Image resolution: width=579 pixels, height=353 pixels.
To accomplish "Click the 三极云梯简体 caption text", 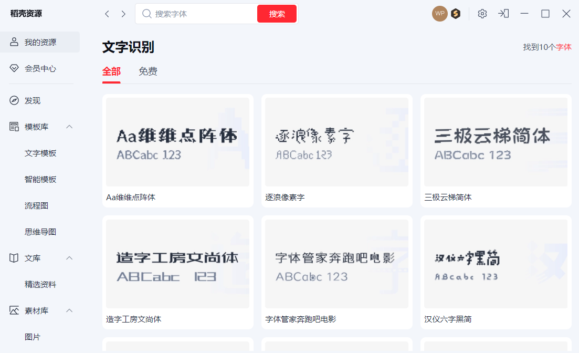I will pyautogui.click(x=448, y=198).
